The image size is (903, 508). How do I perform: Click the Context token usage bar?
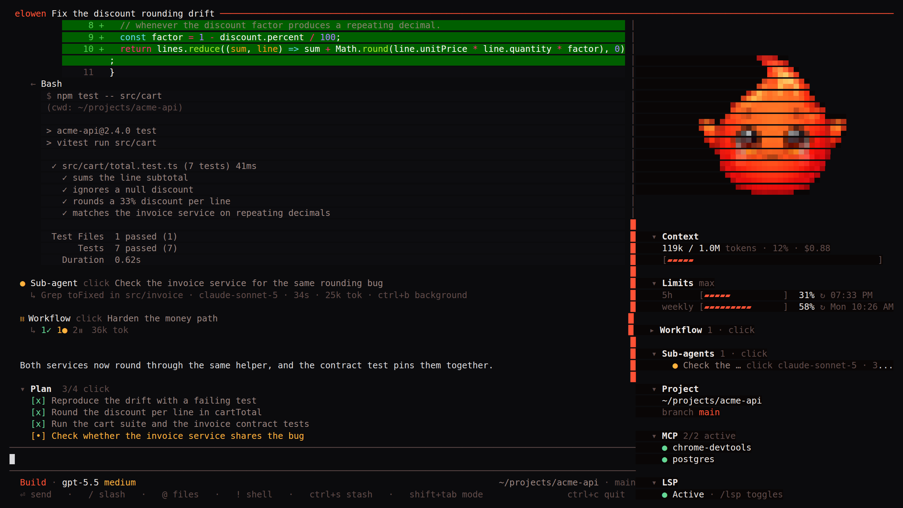tap(772, 260)
